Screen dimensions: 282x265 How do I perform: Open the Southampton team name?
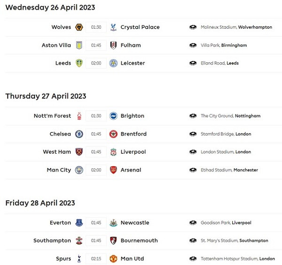tap(52, 240)
